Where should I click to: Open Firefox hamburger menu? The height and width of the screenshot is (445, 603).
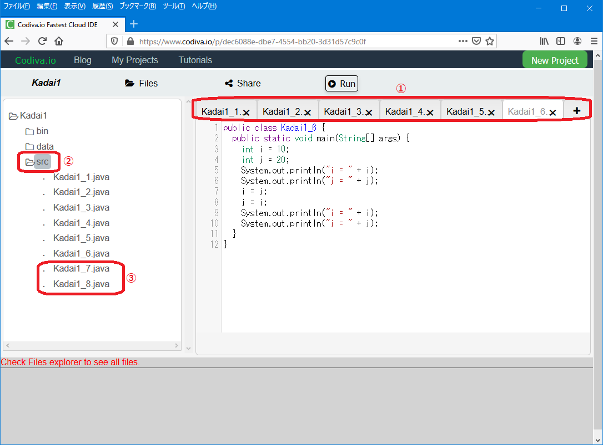click(594, 41)
